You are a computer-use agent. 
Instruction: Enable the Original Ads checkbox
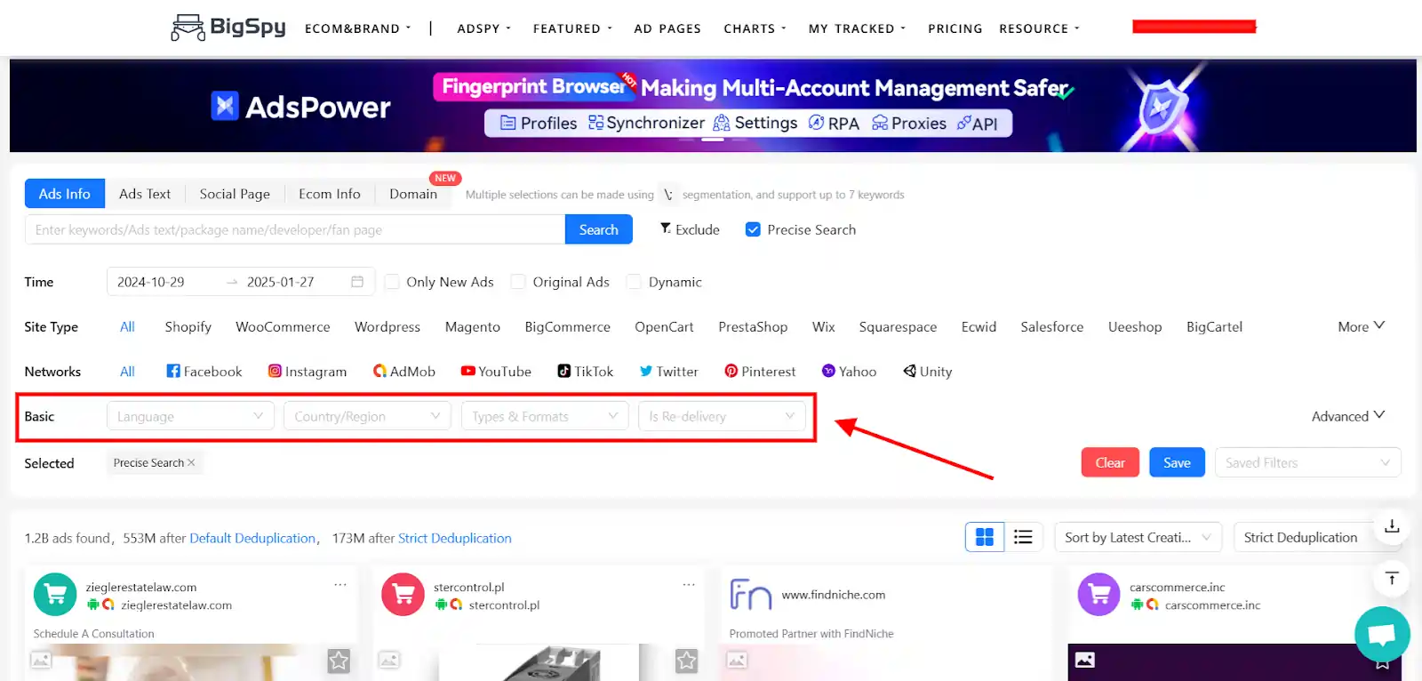[x=518, y=282]
